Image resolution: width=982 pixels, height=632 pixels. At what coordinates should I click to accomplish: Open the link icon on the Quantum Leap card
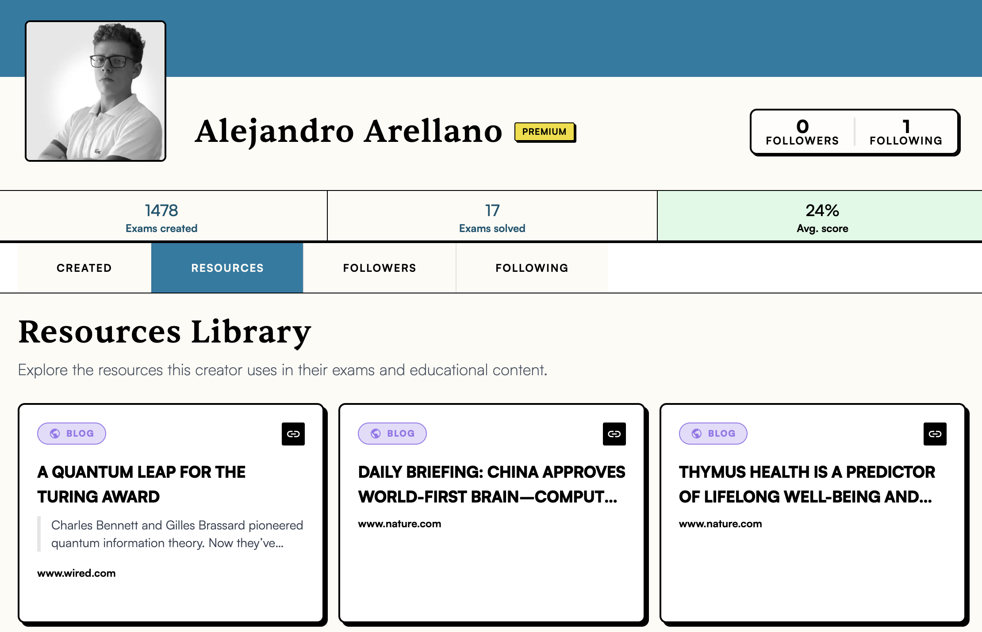(294, 434)
